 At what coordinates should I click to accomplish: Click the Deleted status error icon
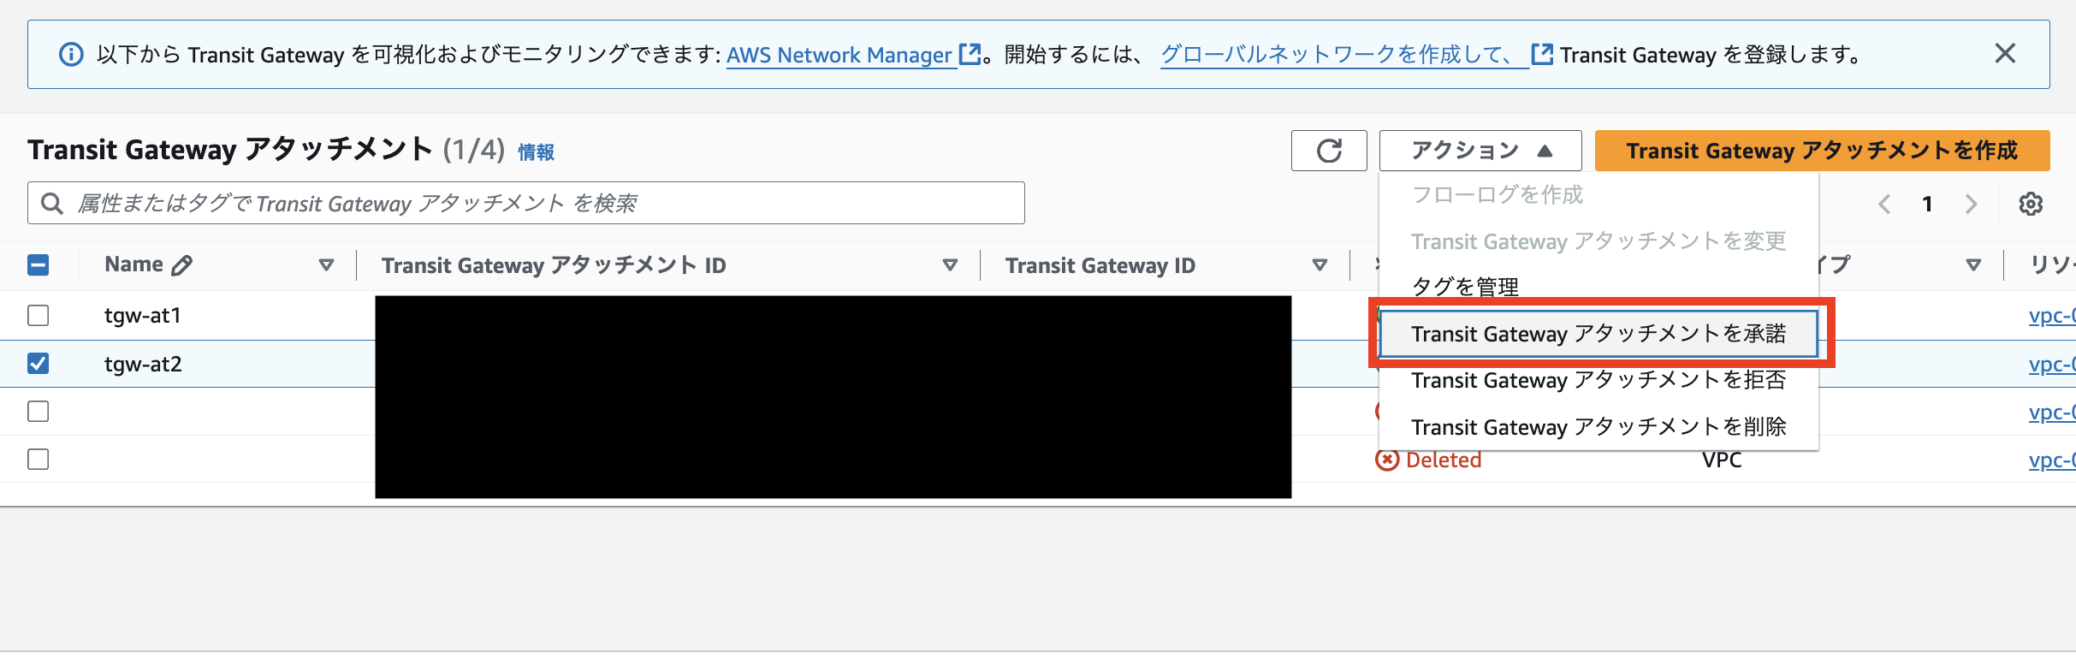1387,460
